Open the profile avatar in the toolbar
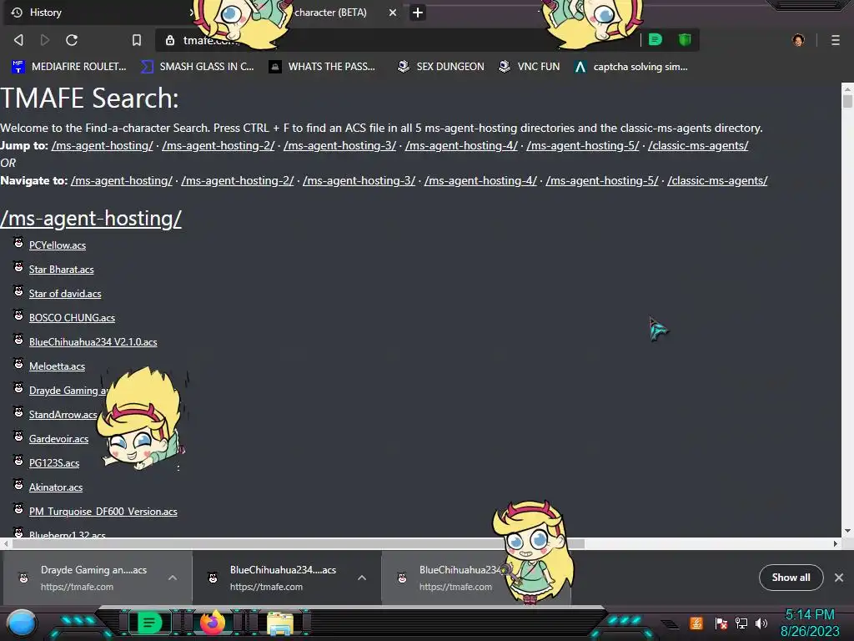 tap(798, 40)
